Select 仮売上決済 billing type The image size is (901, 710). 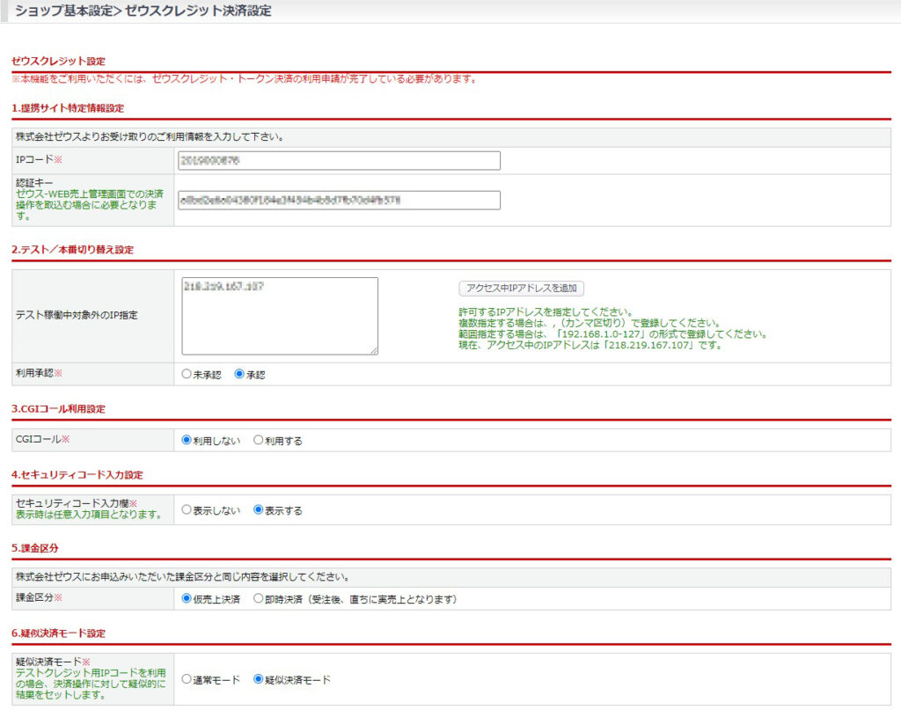[187, 598]
